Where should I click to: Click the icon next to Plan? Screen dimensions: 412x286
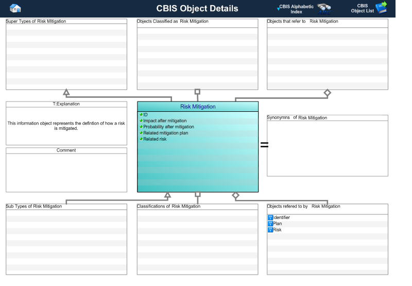pyautogui.click(x=270, y=224)
